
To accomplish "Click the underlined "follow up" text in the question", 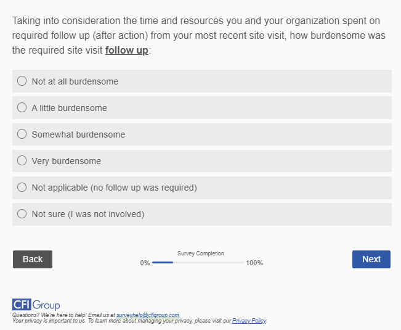I will [126, 50].
